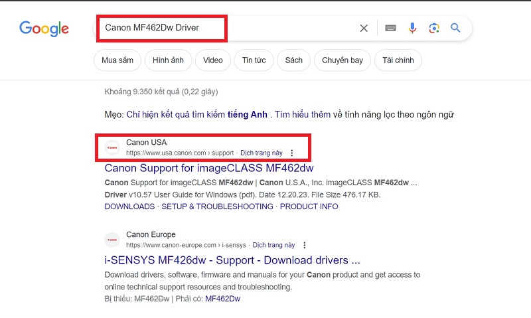Click the www.canon-europe.com URL text

point(186,245)
